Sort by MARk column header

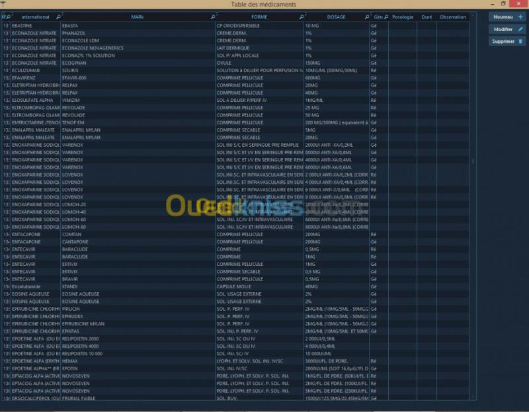(x=138, y=17)
